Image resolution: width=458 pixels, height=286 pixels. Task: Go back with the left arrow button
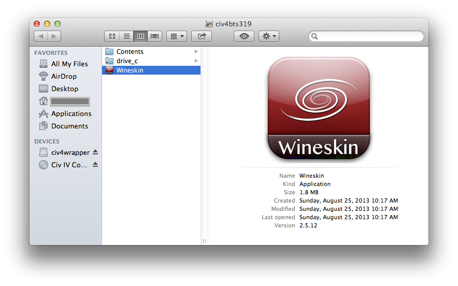coord(40,36)
